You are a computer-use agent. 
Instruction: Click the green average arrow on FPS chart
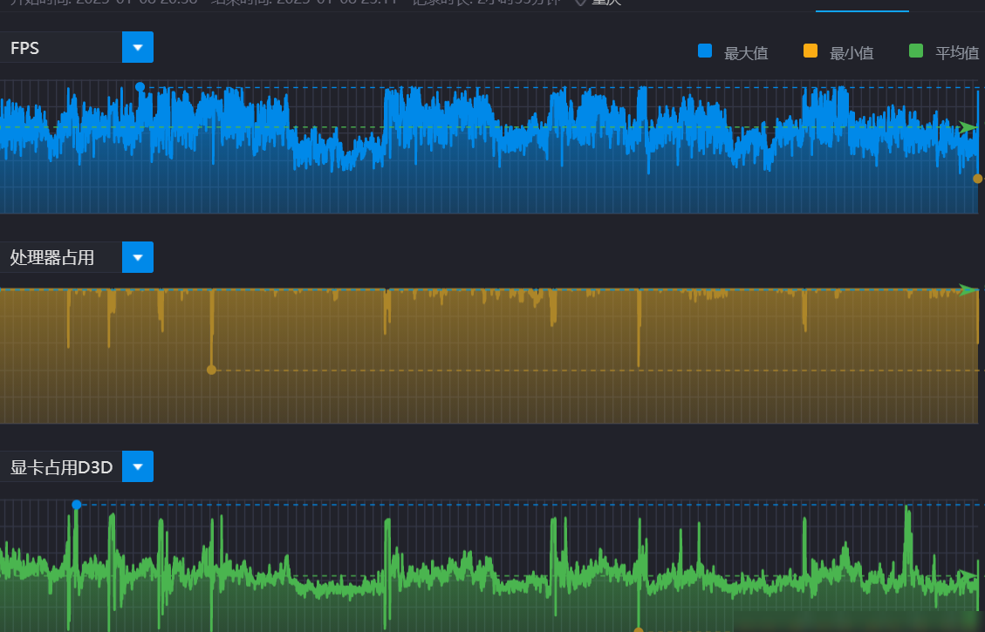pos(968,127)
